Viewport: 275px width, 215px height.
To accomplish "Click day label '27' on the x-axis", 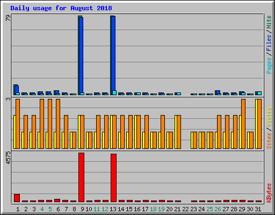I will [x=226, y=209].
